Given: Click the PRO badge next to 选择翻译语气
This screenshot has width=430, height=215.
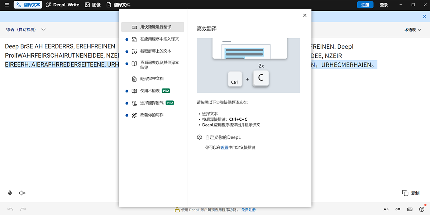Looking at the screenshot, I should pos(170,103).
